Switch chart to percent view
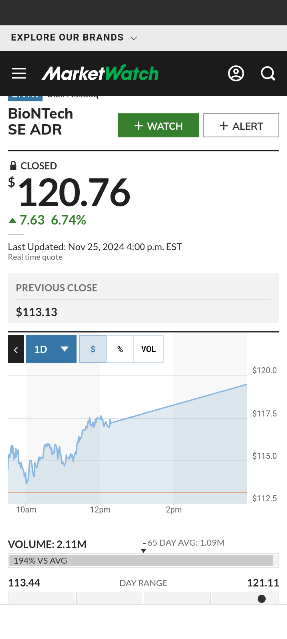 click(120, 349)
